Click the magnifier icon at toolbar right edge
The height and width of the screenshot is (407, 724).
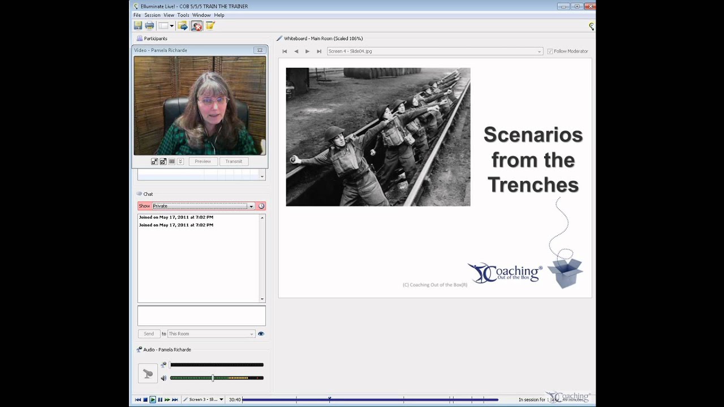tap(592, 26)
